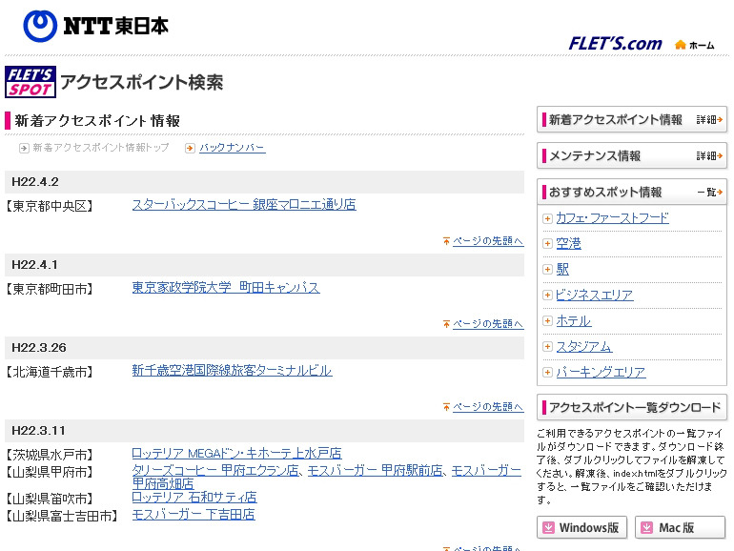The width and height of the screenshot is (734, 551).
Task: Expand plus icon beside カフェ・ファーストフード
Action: [547, 218]
